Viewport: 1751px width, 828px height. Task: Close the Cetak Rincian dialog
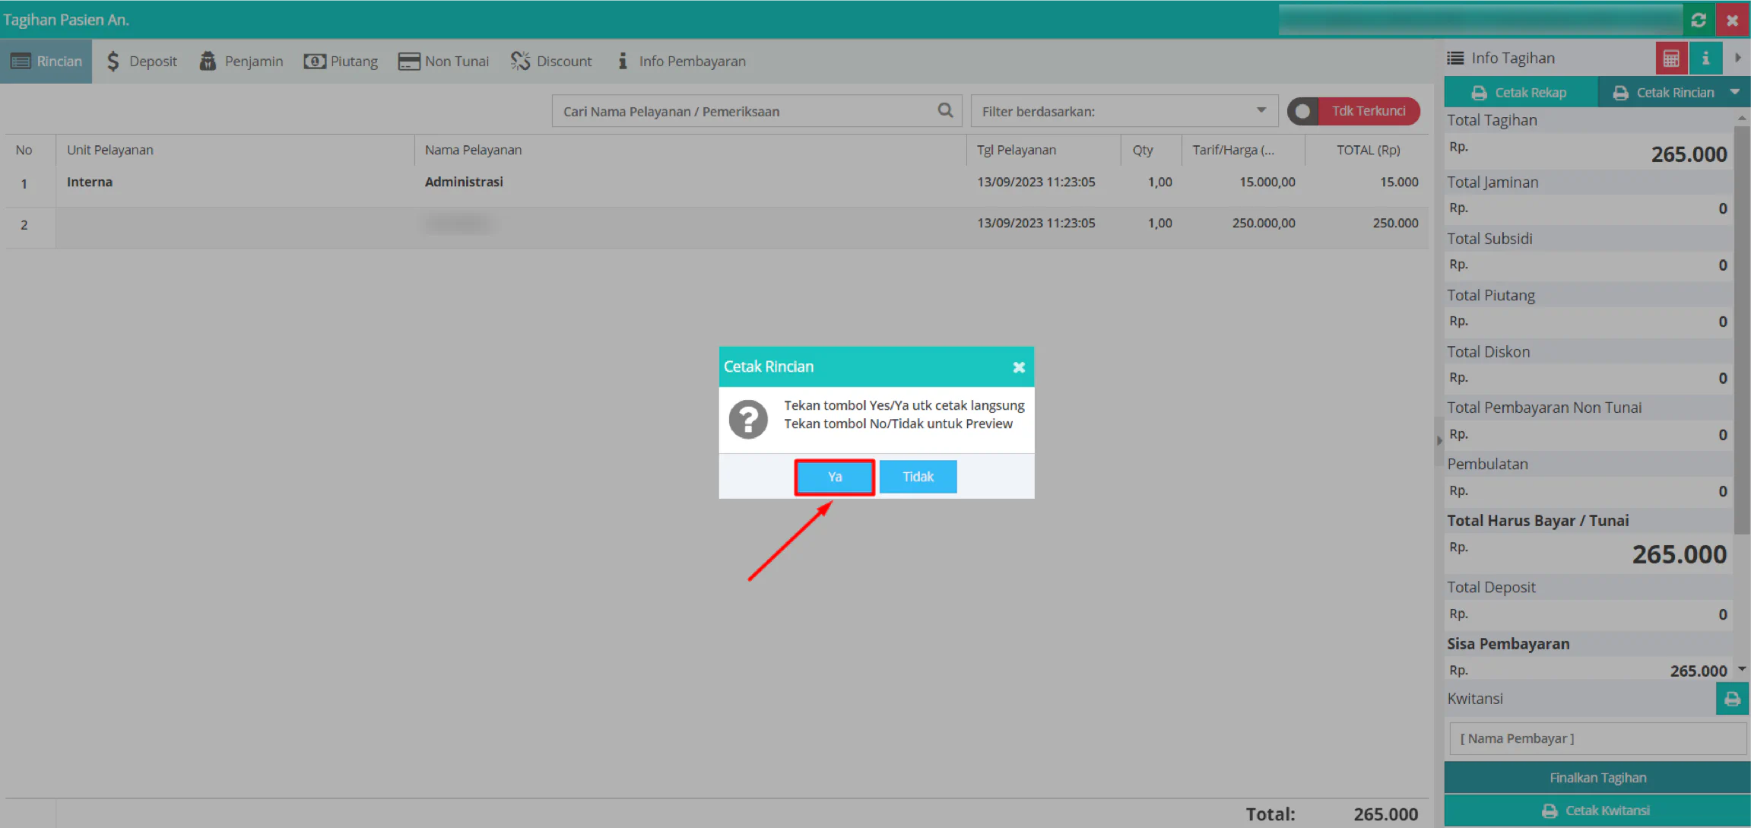(x=1019, y=367)
